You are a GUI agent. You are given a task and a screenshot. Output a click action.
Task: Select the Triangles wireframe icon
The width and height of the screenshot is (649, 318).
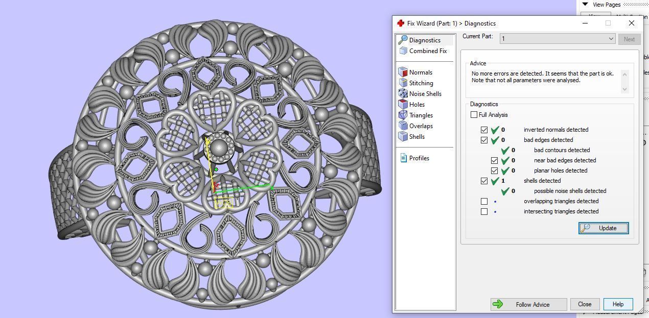[x=404, y=115]
